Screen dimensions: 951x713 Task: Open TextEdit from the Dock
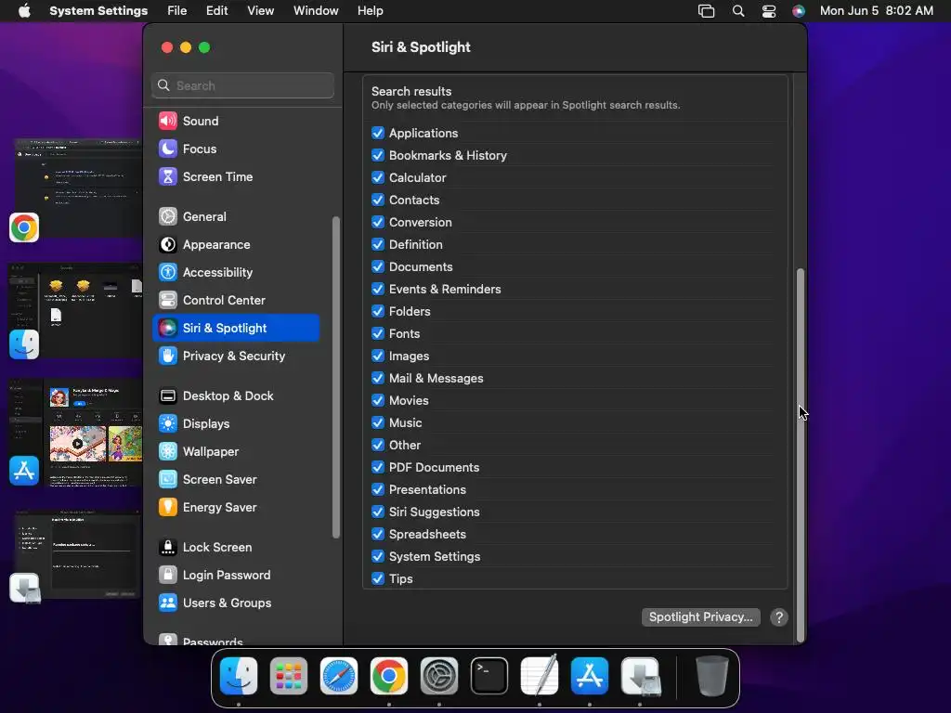540,676
